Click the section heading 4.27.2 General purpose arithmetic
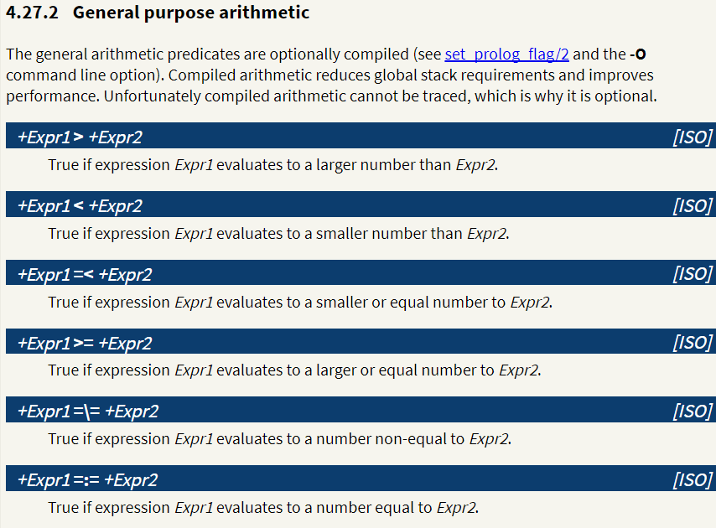 pyautogui.click(x=158, y=13)
